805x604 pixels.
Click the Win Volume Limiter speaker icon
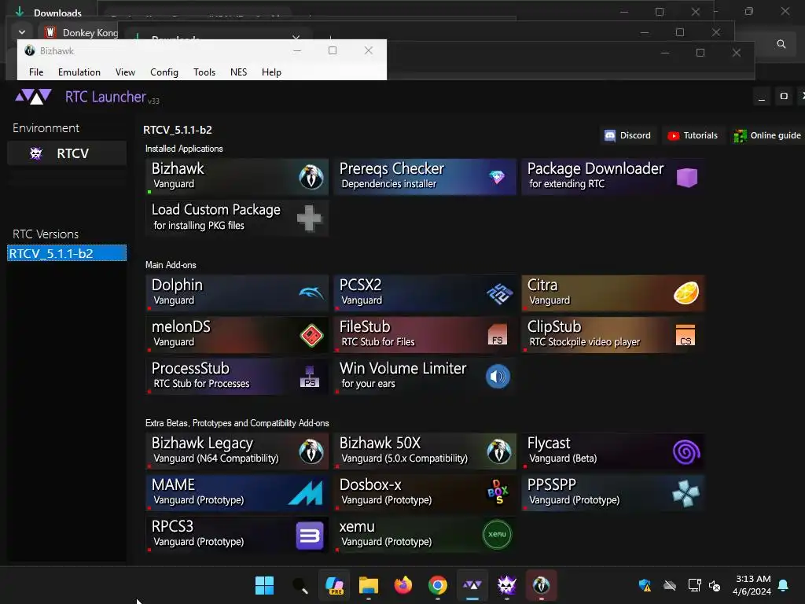(498, 377)
